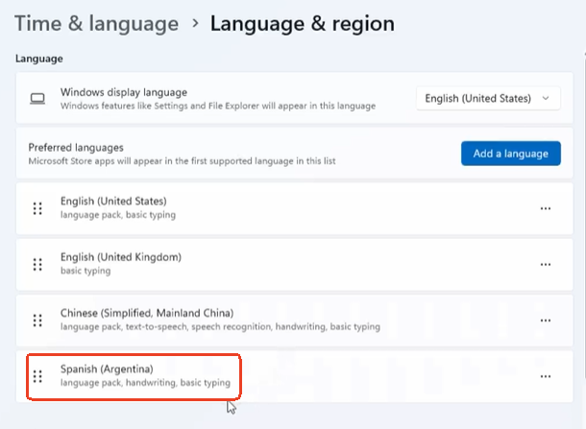Click the breadcrumb chevron separator arrow
The width and height of the screenshot is (586, 429).
(x=195, y=25)
